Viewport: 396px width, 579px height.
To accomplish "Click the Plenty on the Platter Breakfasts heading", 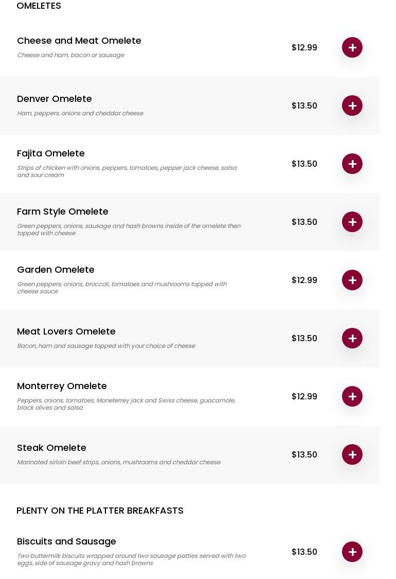I will coord(100,511).
